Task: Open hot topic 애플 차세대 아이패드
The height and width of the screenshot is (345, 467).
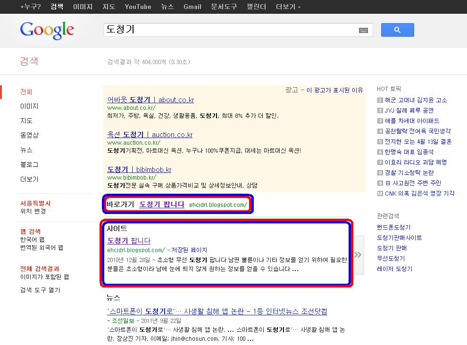Action: click(412, 121)
